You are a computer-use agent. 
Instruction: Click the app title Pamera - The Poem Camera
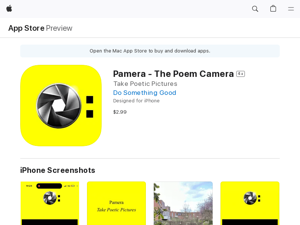click(173, 73)
